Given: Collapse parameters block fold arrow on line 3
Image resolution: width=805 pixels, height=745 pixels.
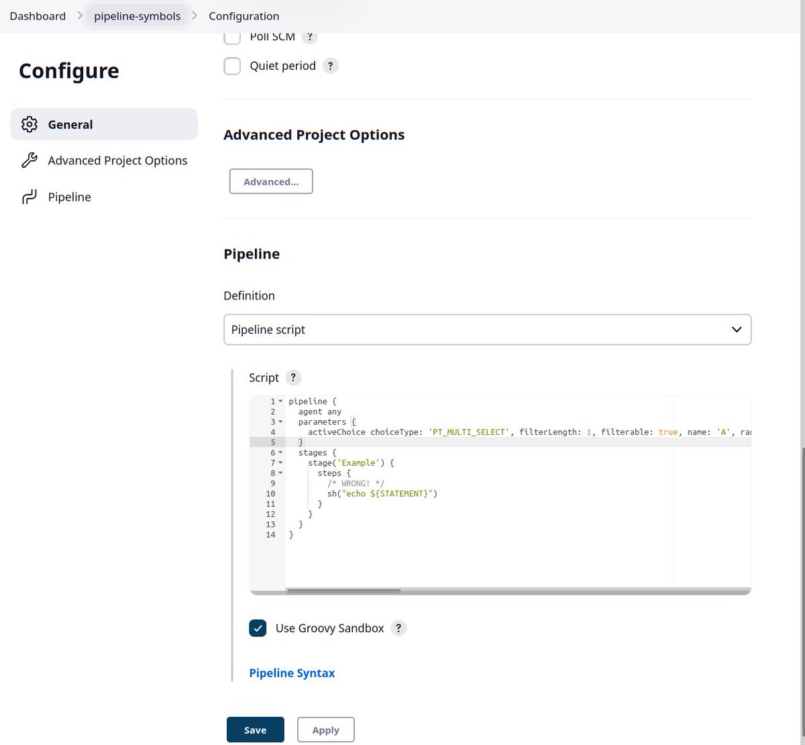Looking at the screenshot, I should (280, 422).
